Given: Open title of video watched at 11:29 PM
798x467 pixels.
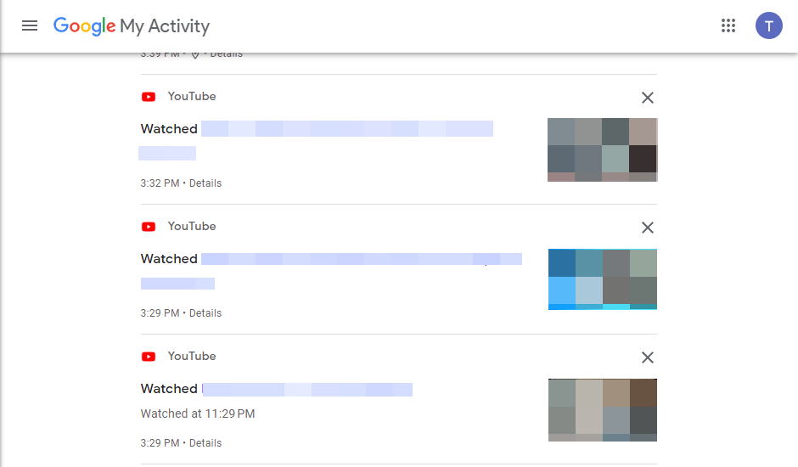Looking at the screenshot, I should pyautogui.click(x=306, y=390).
